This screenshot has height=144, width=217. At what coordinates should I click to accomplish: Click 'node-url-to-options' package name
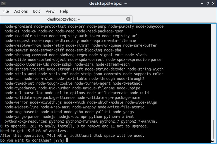[x=65, y=93]
